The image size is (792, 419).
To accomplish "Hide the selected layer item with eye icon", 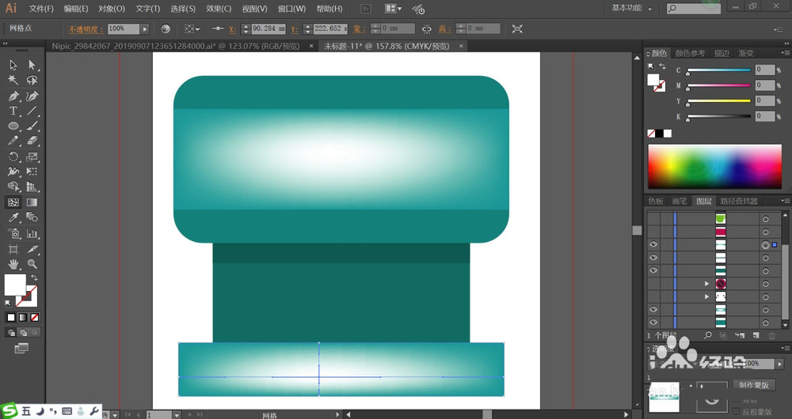I will coord(653,245).
